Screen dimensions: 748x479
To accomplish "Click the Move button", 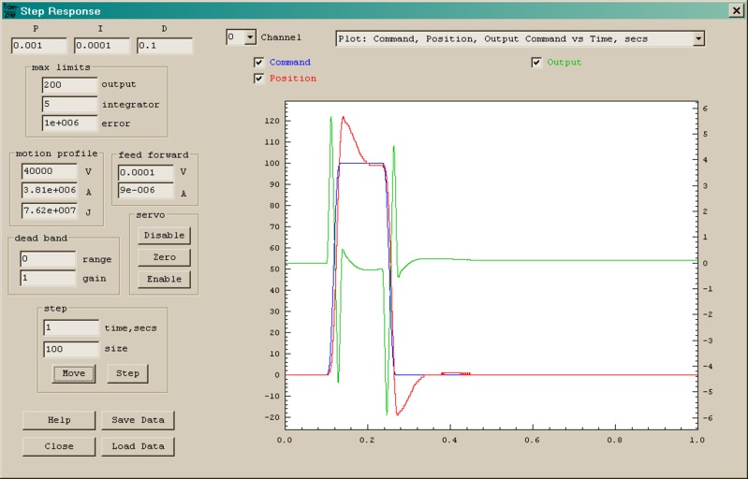I will tap(72, 373).
